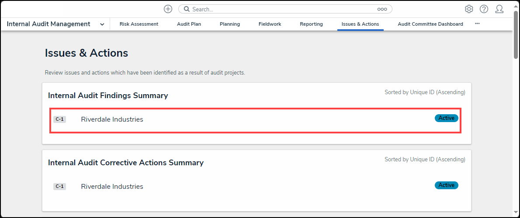
Task: Expand the Internal Audit Management dropdown
Action: 102,24
